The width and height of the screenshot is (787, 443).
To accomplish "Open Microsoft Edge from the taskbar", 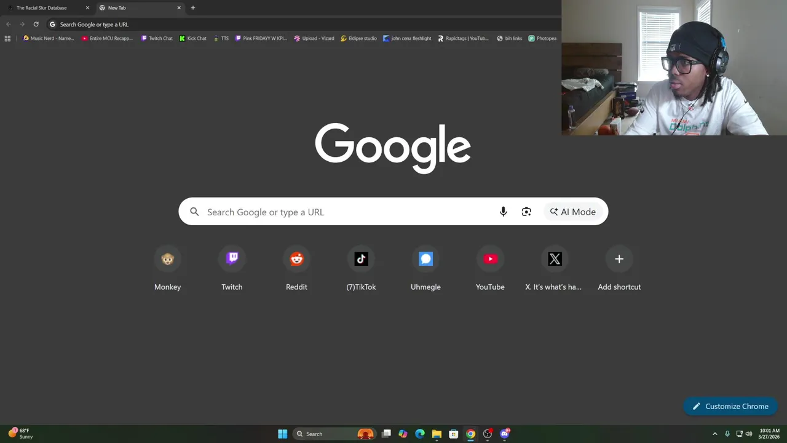I will [x=420, y=434].
